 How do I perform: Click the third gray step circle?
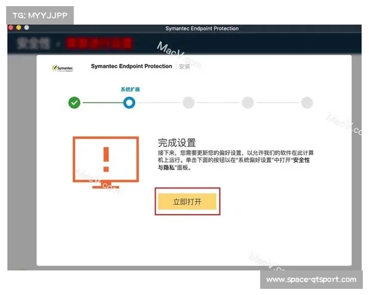(x=188, y=103)
